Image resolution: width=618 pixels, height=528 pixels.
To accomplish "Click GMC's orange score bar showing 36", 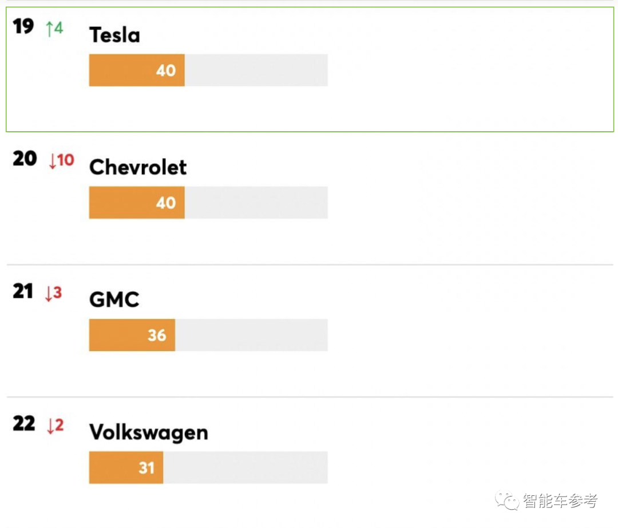I will point(132,335).
